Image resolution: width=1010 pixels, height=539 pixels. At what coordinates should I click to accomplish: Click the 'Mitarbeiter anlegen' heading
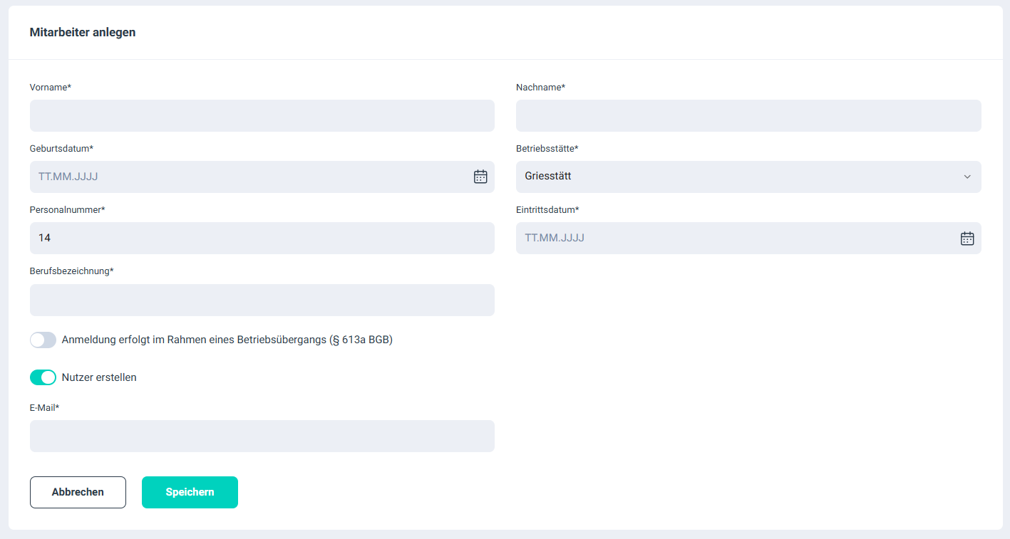83,32
